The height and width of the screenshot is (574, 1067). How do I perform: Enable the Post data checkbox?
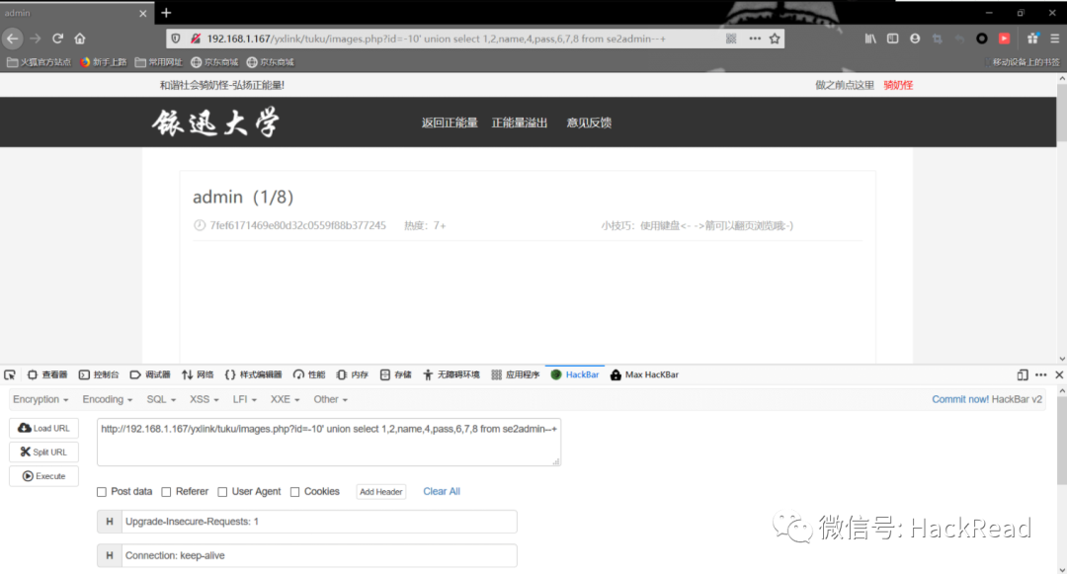[x=102, y=492]
